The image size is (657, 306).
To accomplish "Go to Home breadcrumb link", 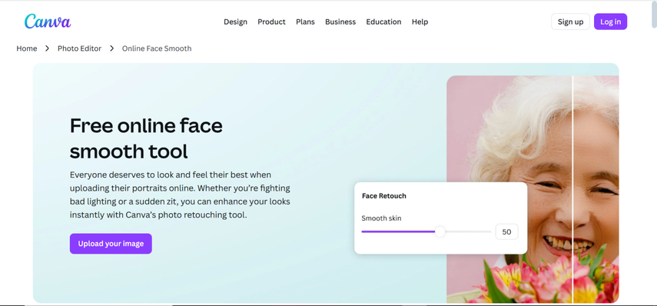I will pos(27,48).
